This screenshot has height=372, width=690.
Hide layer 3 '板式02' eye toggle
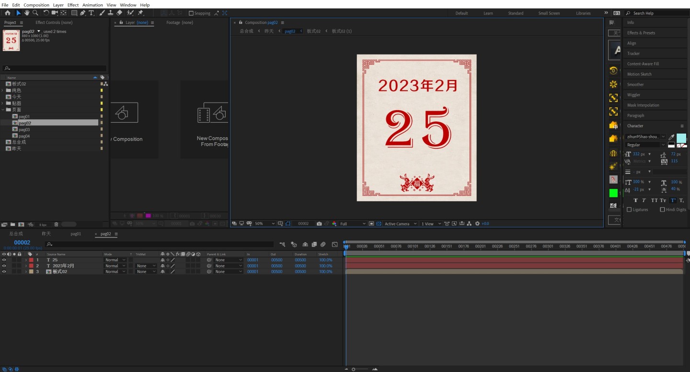4,271
